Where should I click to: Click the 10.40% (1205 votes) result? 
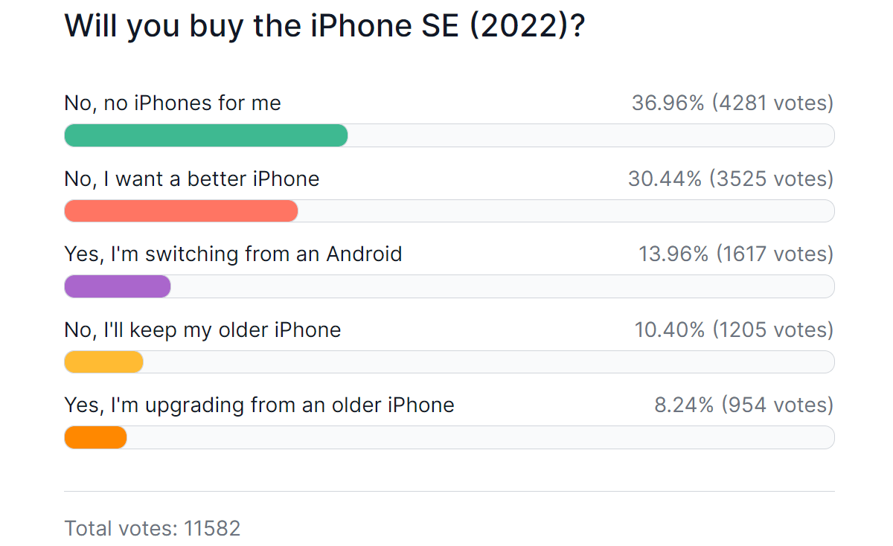tap(734, 330)
